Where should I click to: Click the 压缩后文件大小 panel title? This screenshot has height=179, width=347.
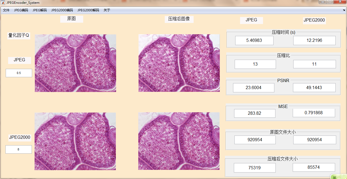coord(283,159)
